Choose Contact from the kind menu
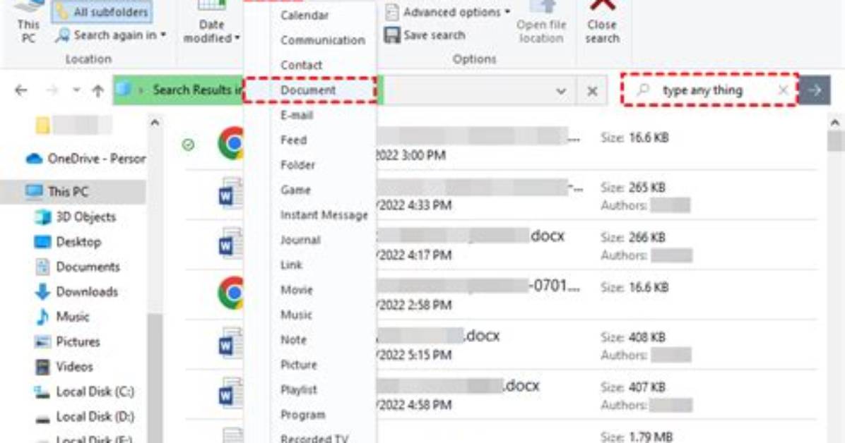The image size is (845, 443). click(x=301, y=65)
